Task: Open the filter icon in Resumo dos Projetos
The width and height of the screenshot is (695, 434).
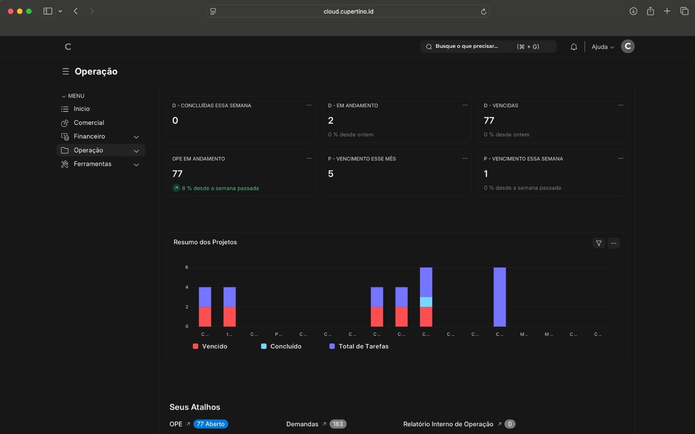Action: 599,243
